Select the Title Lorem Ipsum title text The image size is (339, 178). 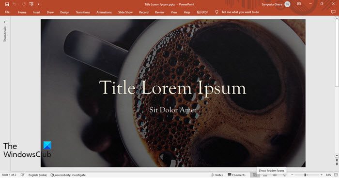[x=173, y=87]
